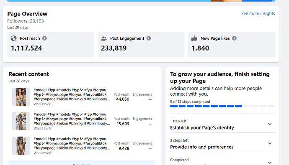289x165 pixels.
Task: Select the New Page likes card showing 1,840
Action: pos(232,45)
